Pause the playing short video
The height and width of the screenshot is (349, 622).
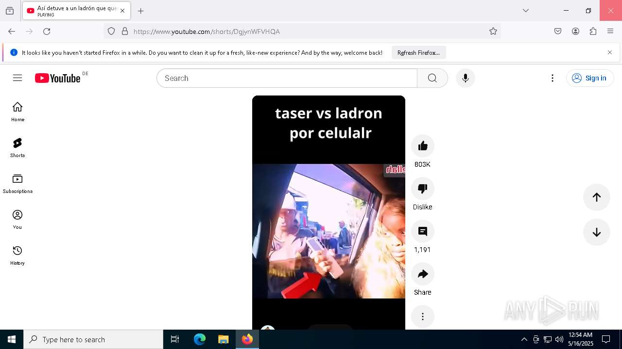point(328,212)
